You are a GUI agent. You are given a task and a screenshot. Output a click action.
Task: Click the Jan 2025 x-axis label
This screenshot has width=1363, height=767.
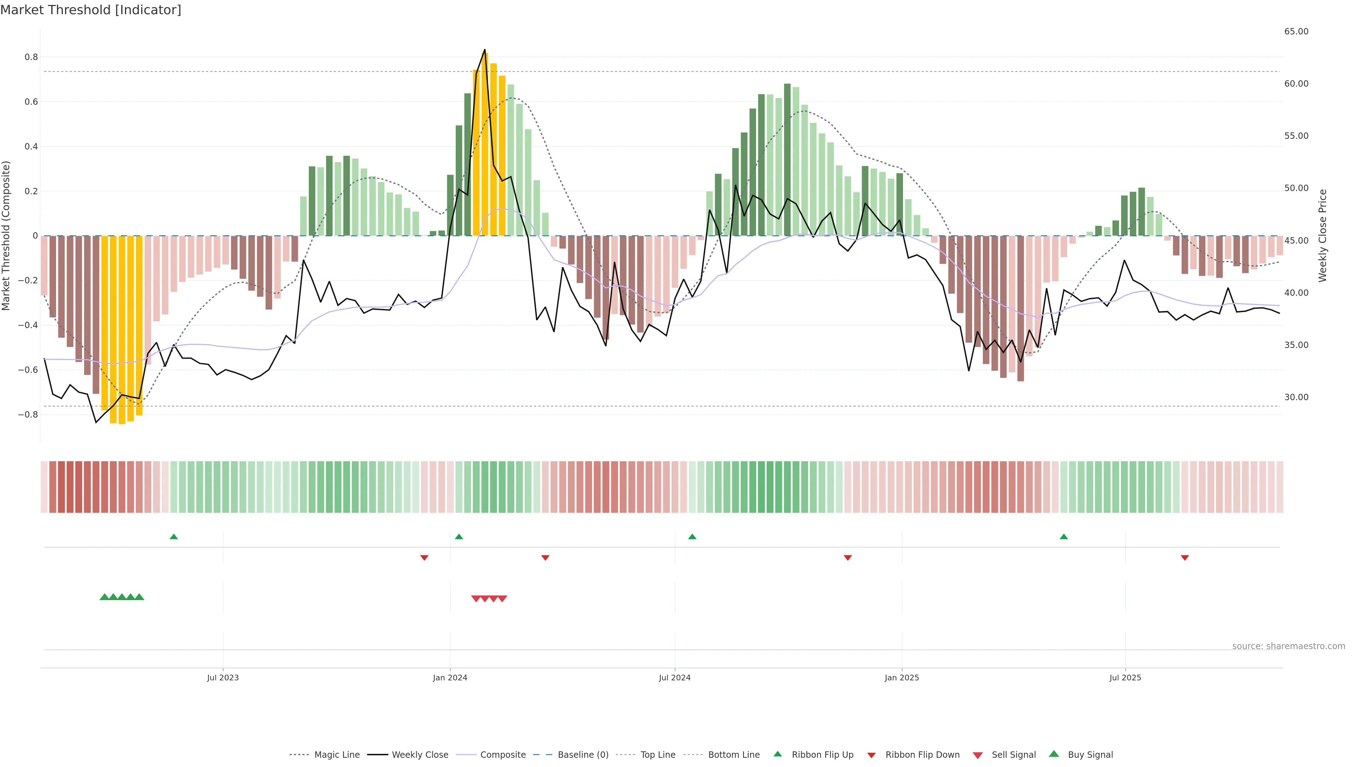click(902, 678)
